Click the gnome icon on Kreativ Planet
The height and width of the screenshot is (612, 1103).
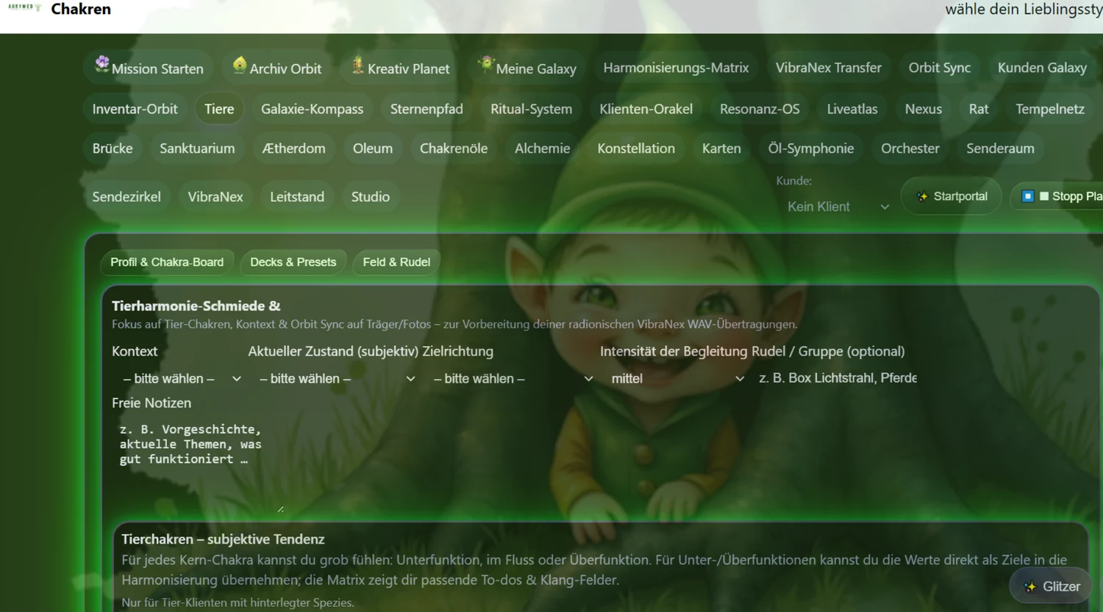point(358,65)
